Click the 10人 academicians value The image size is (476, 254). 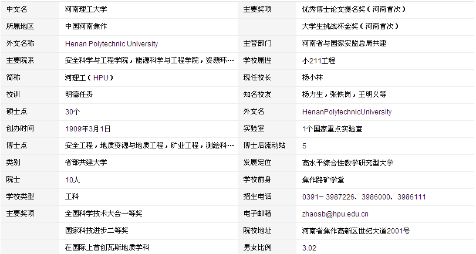(x=73, y=180)
